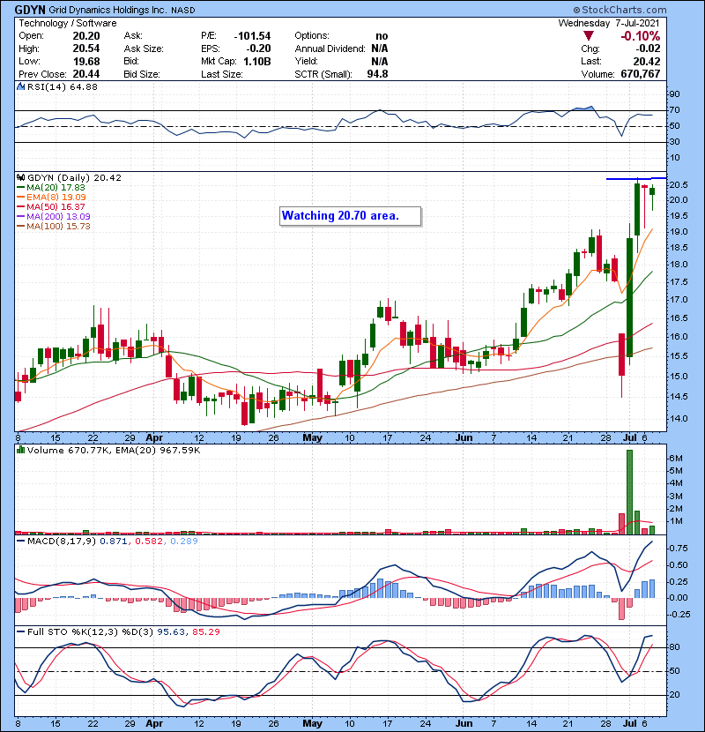This screenshot has height=732, width=705.
Task: Click the Last price value 20.42
Action: pos(647,61)
